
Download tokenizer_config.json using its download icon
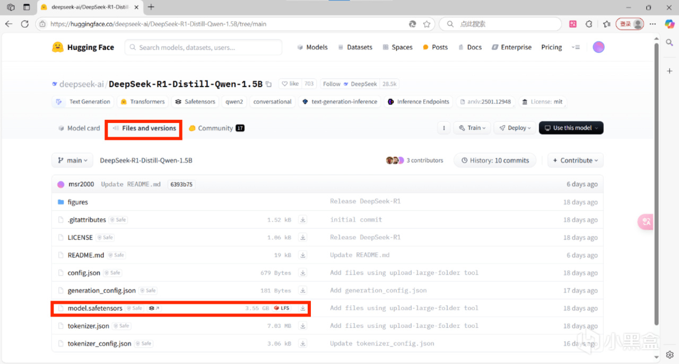point(303,343)
